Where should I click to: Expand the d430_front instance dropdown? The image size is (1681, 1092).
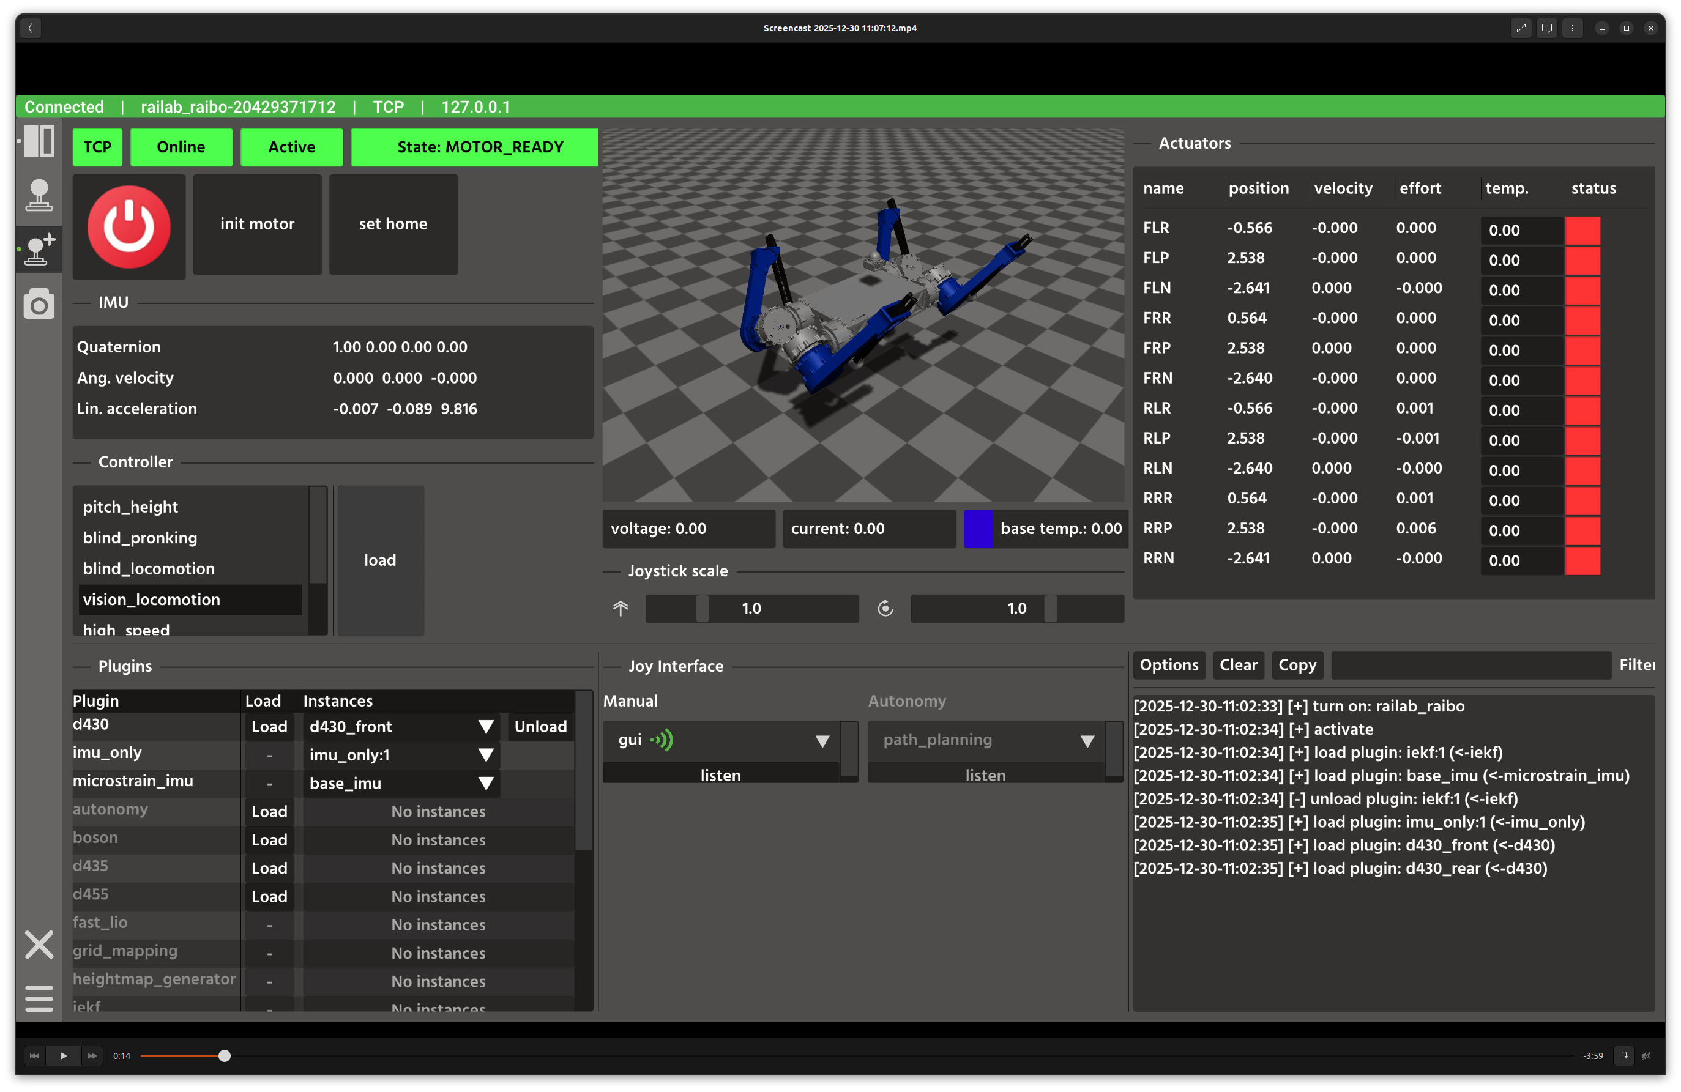485,726
